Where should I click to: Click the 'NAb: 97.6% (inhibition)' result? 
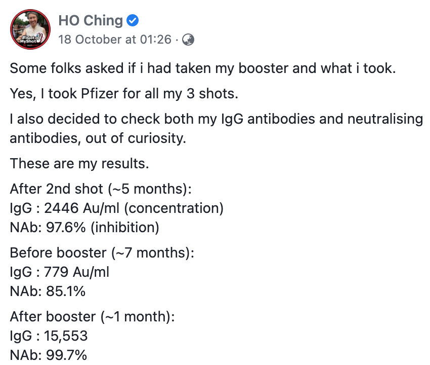(x=84, y=228)
